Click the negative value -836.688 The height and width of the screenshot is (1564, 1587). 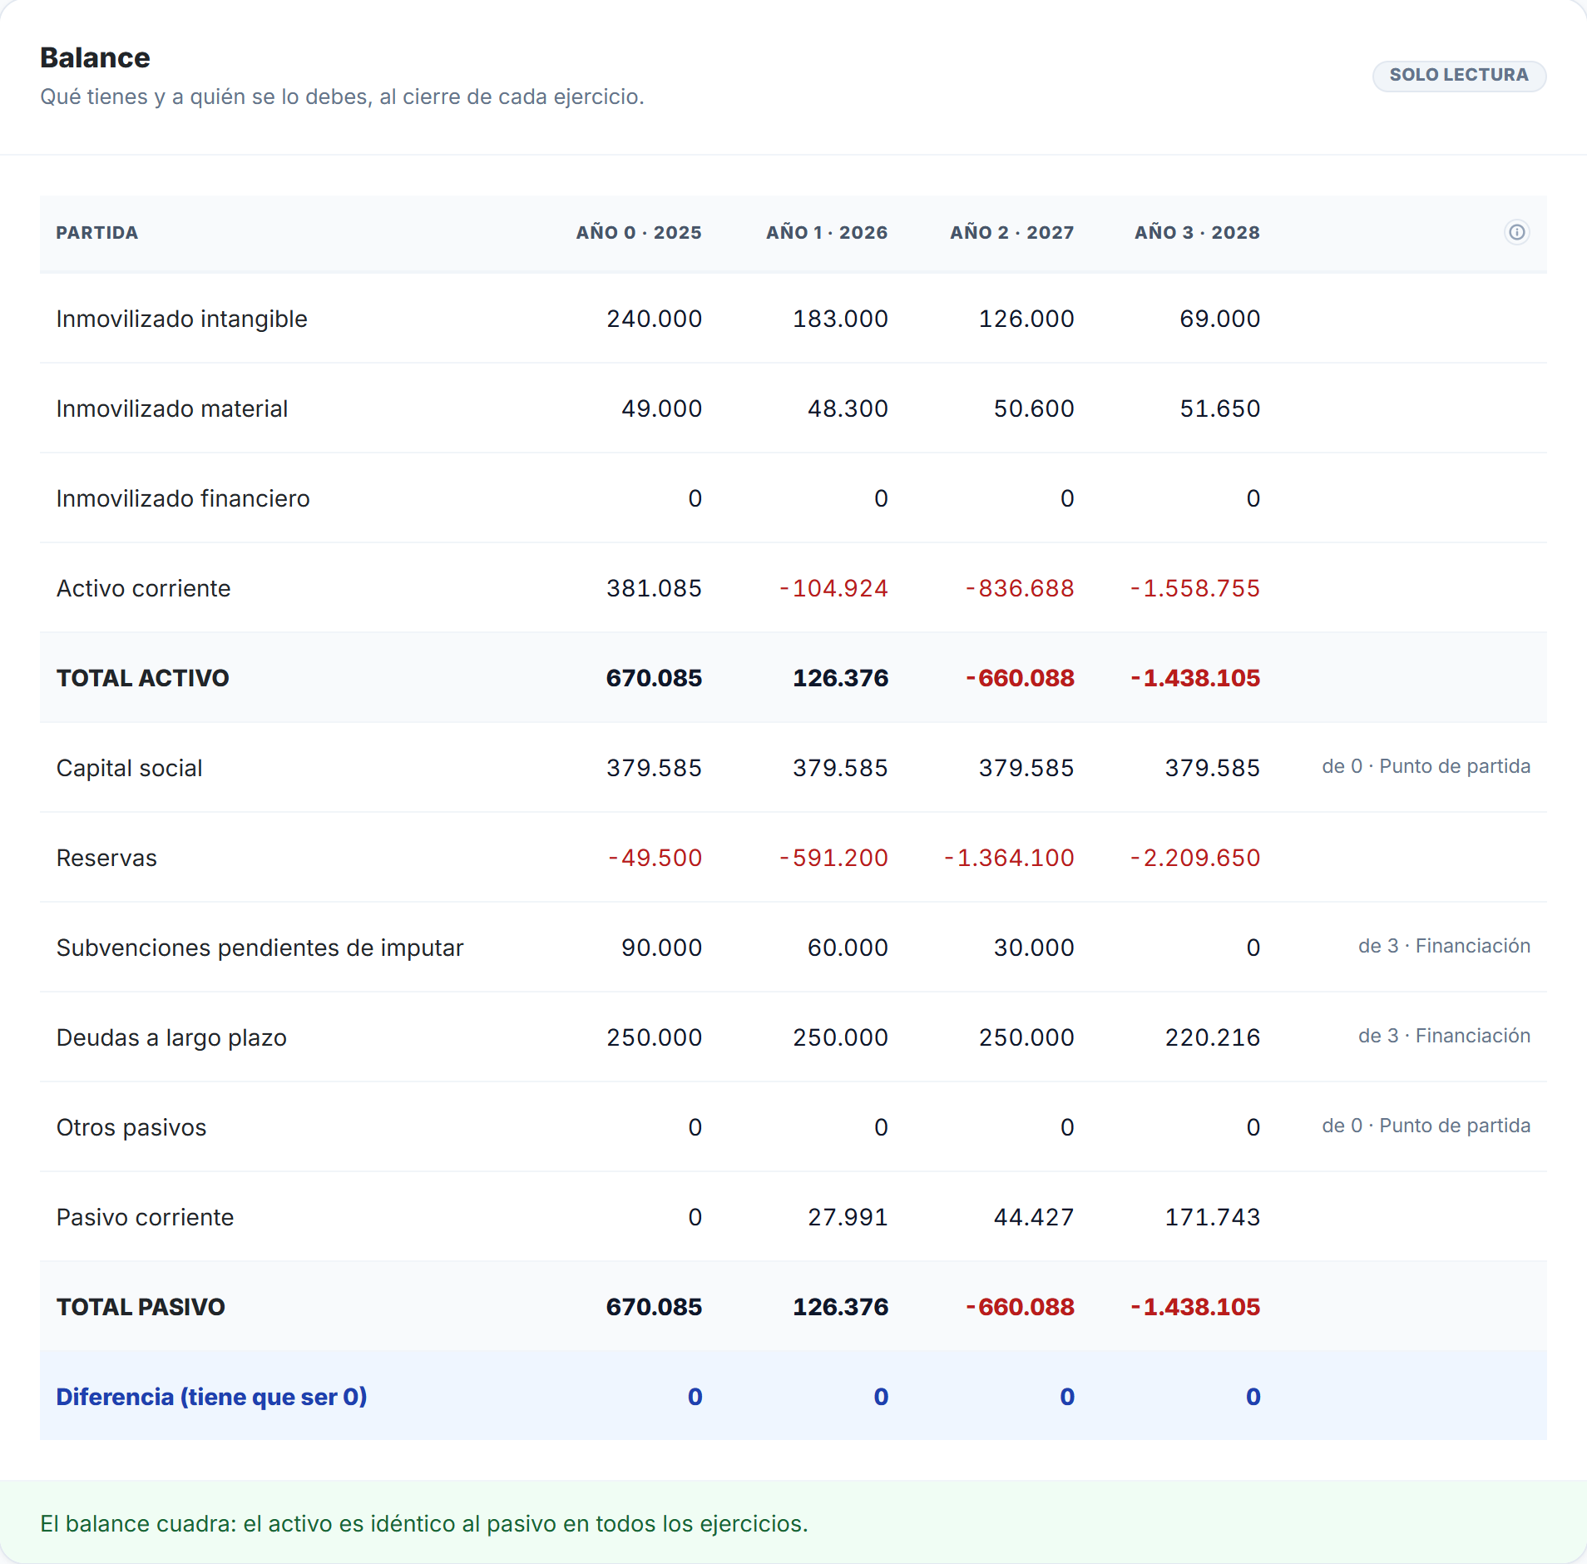click(x=1020, y=588)
